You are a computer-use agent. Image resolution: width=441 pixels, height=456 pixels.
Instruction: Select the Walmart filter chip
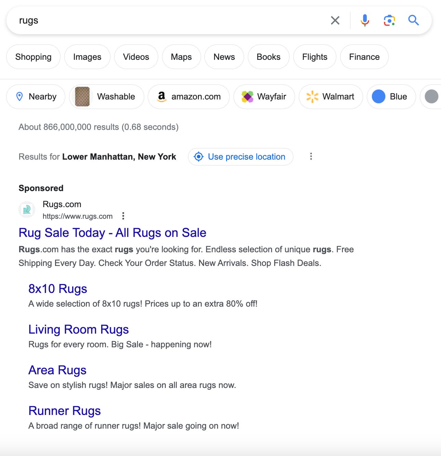click(x=331, y=97)
